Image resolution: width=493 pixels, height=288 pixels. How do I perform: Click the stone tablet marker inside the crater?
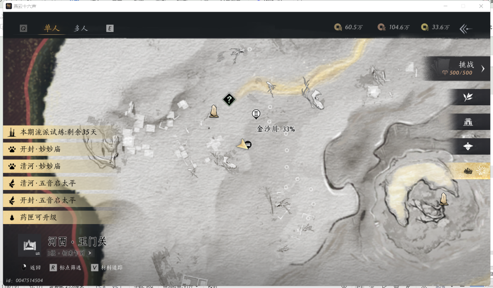(x=444, y=199)
